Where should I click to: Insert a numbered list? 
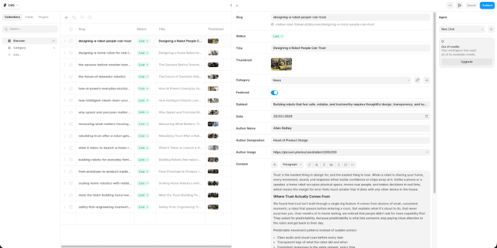(x=346, y=165)
